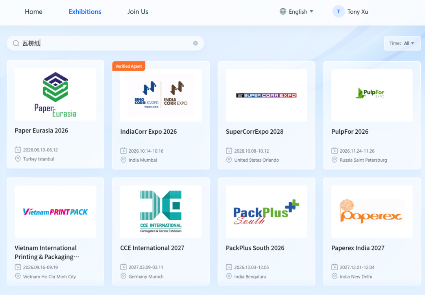The image size is (425, 295).
Task: Click calendar icon beside 2027.03.09-03.11
Action: (123, 267)
